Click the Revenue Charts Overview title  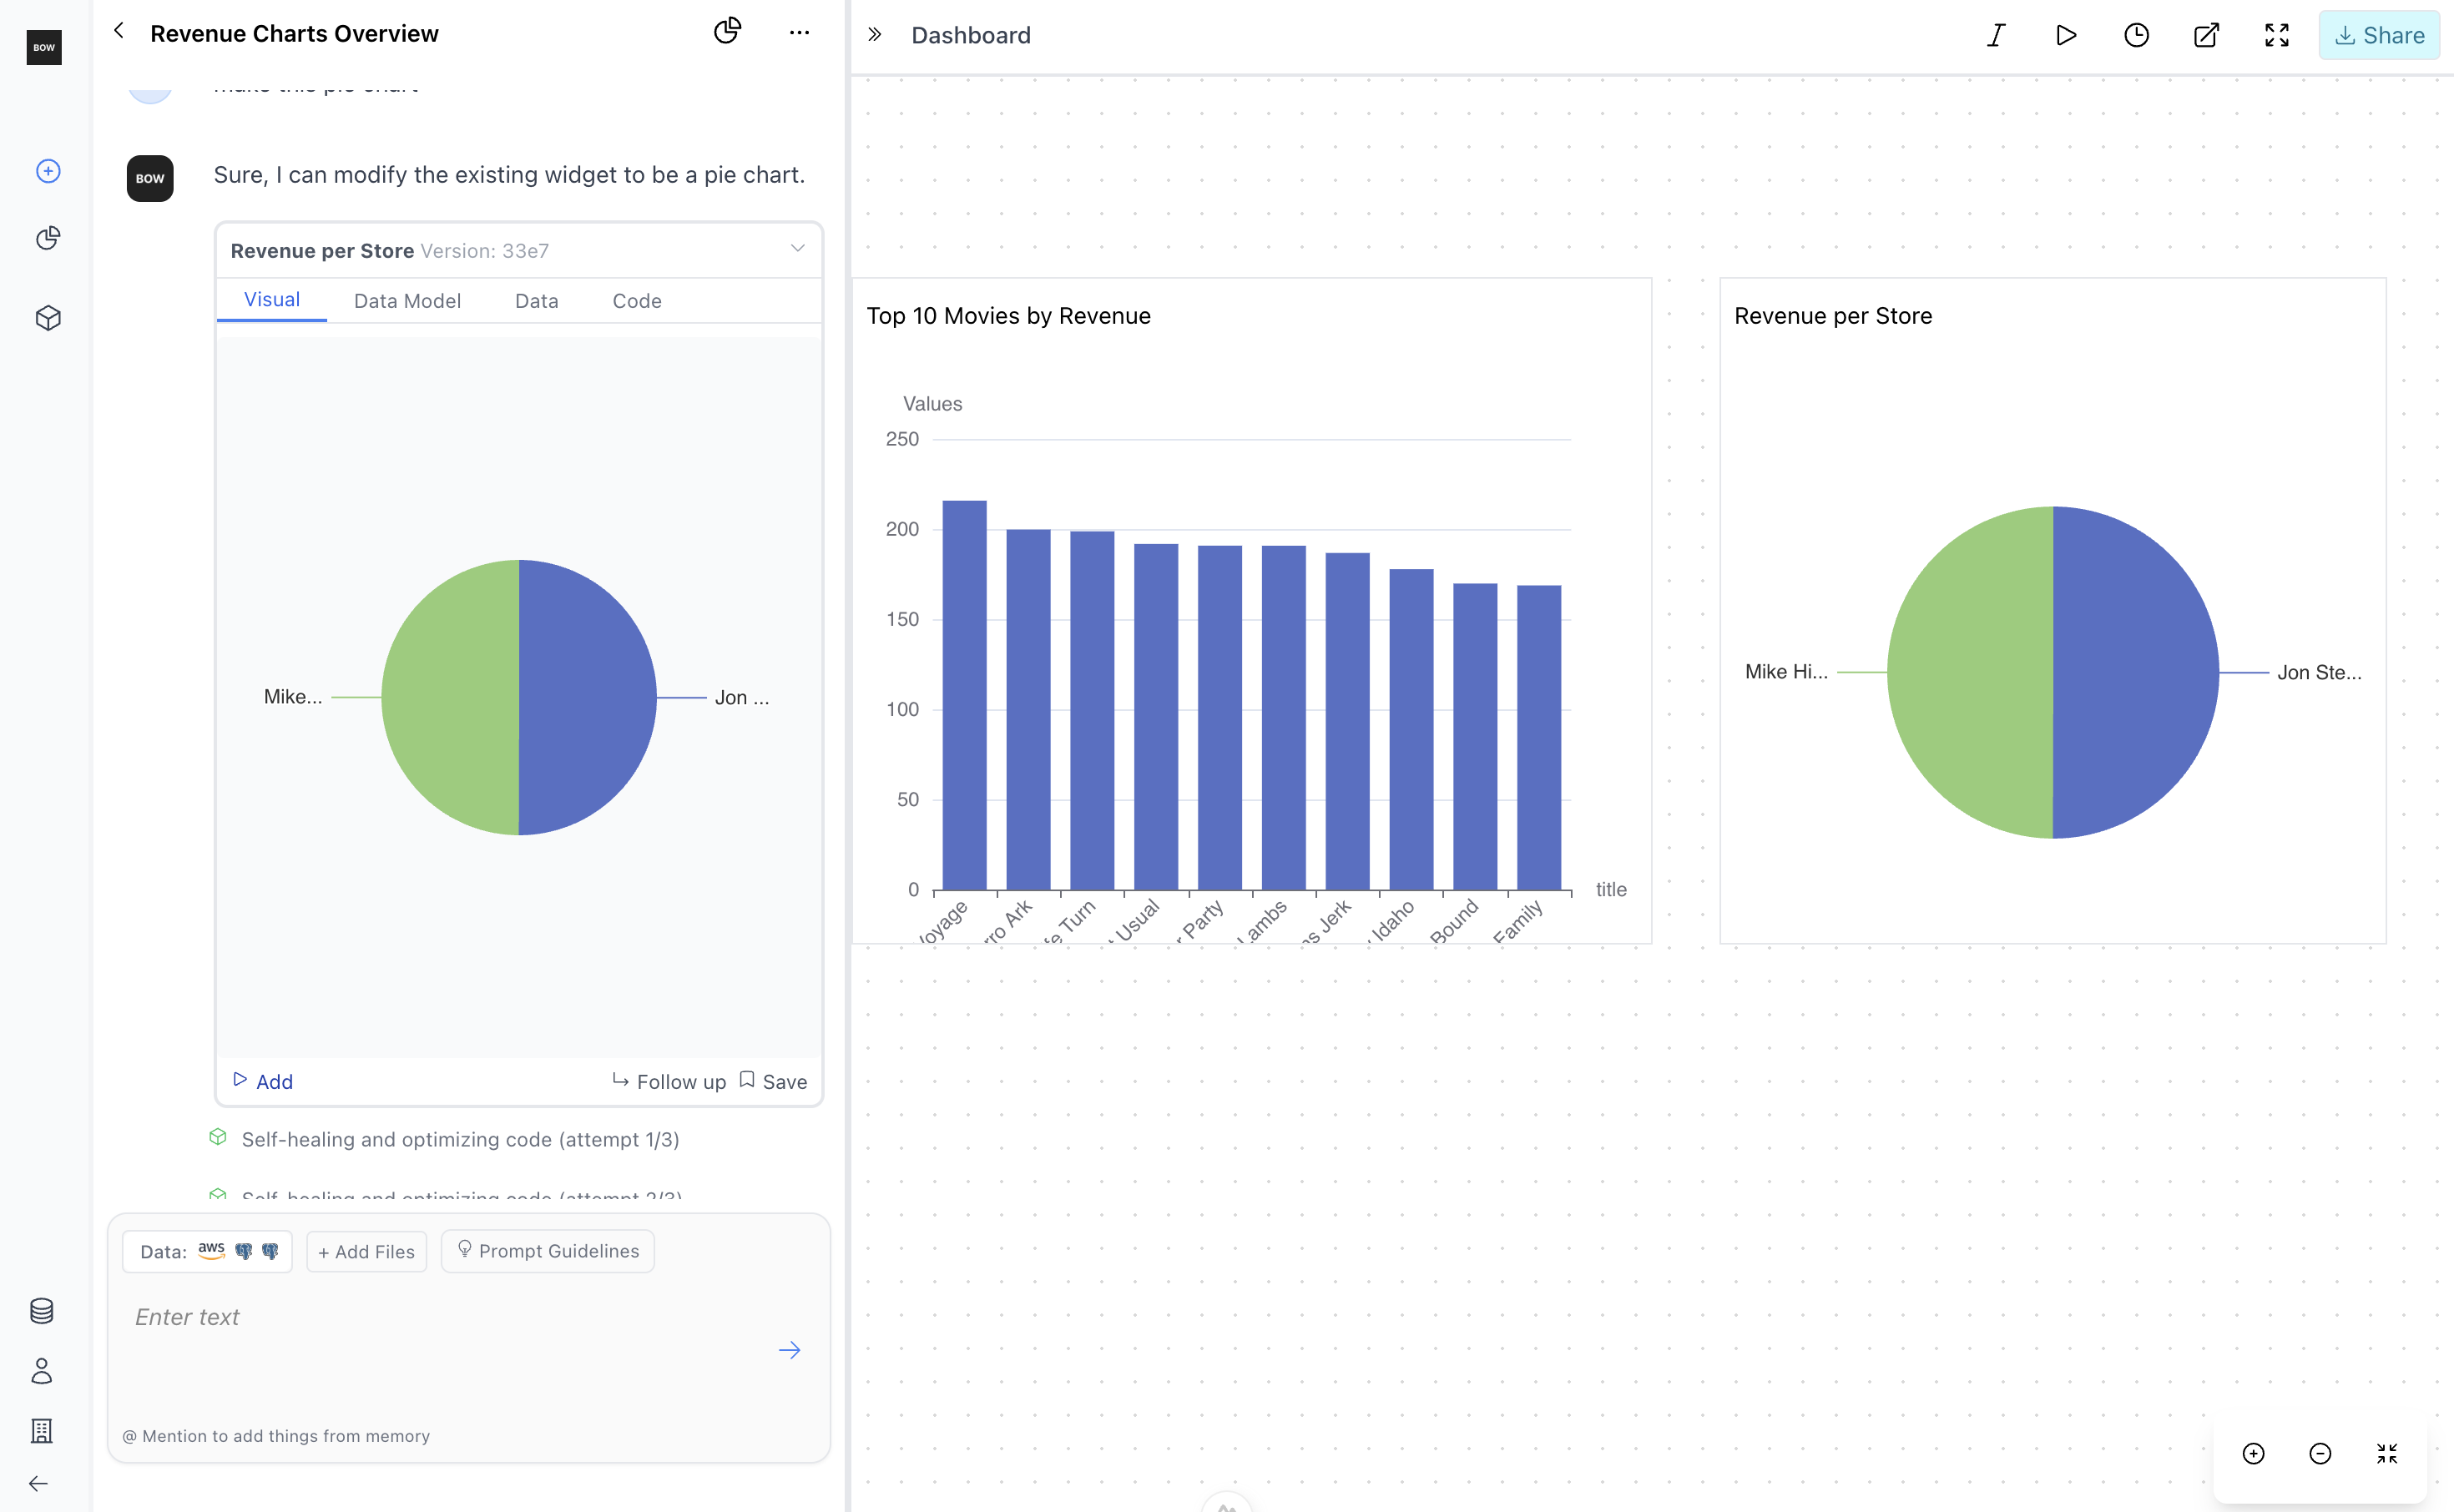(294, 33)
